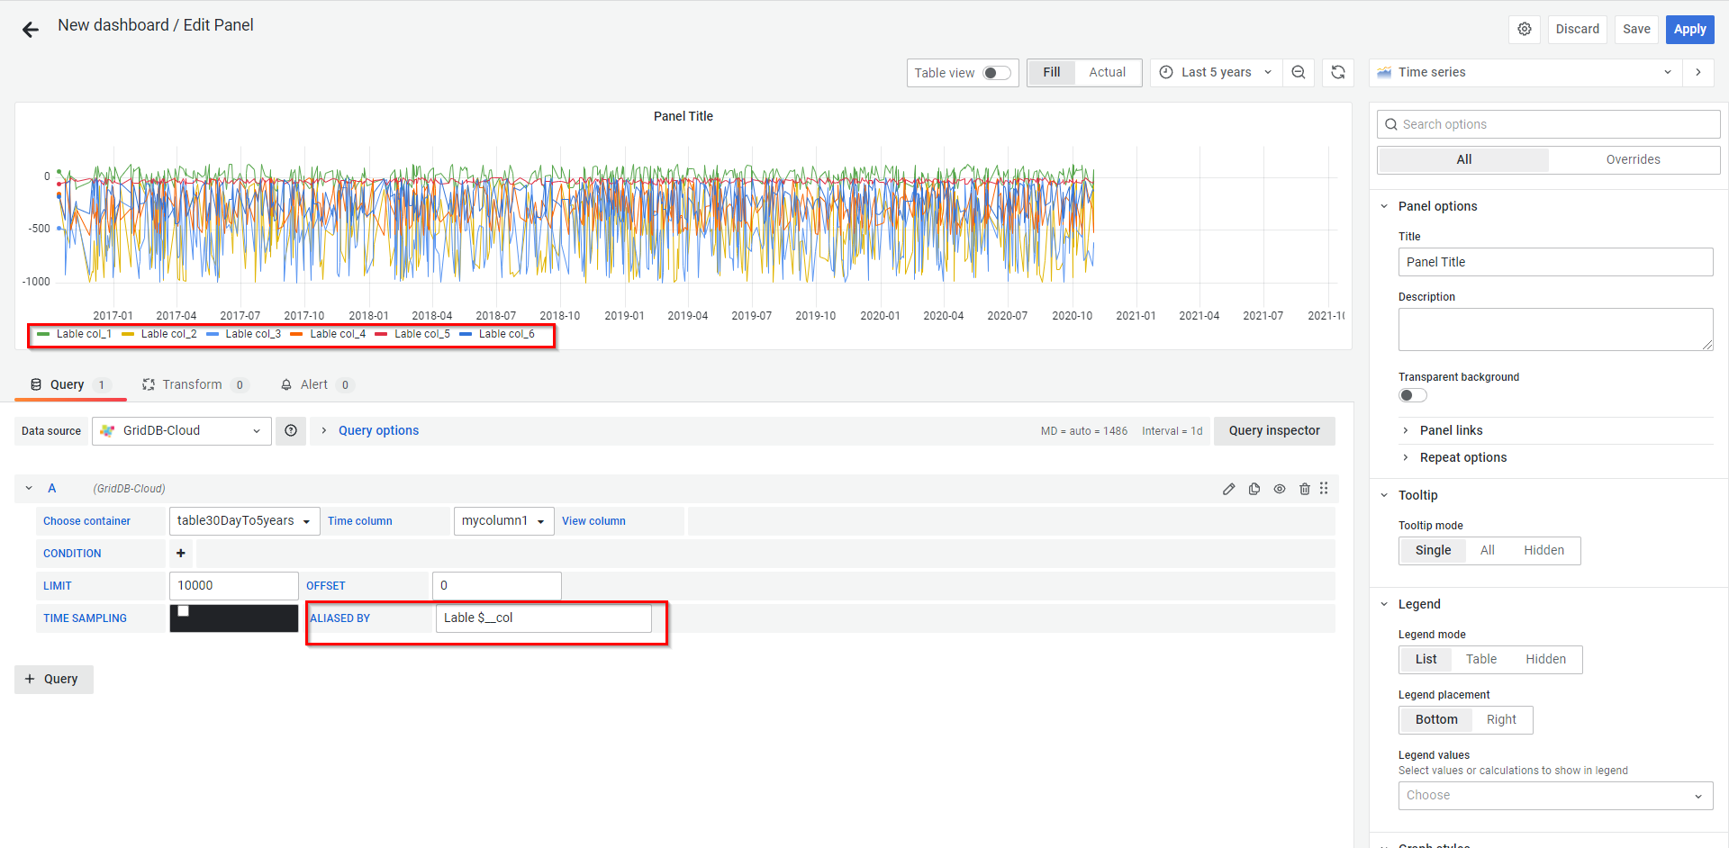Click the zoom out time range icon

tap(1299, 72)
